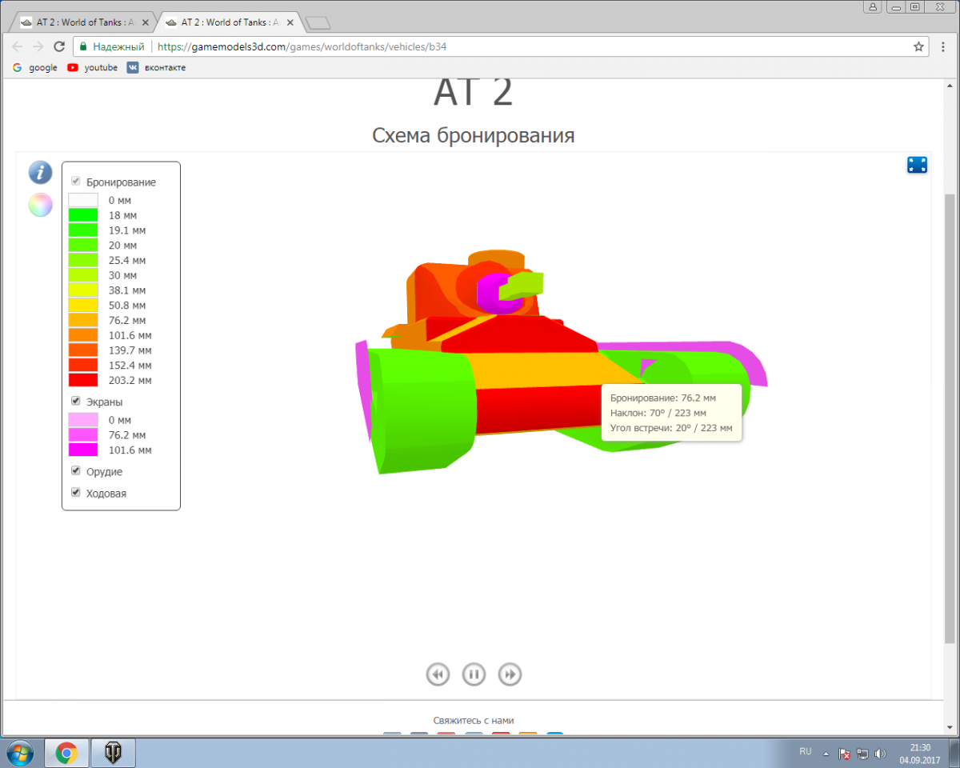Open World of Tanks from taskbar
This screenshot has height=768, width=960.
tap(113, 753)
